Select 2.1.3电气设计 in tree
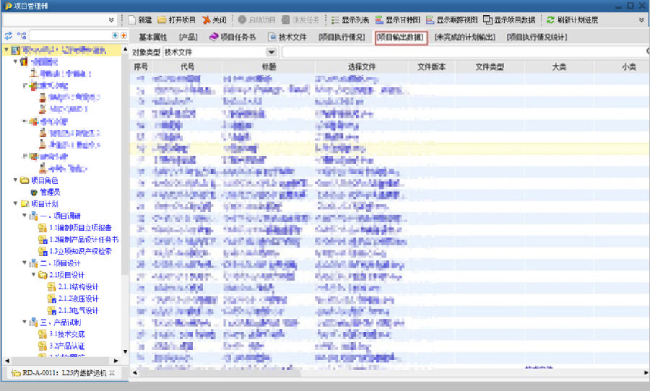Image resolution: width=650 pixels, height=391 pixels. (78, 311)
